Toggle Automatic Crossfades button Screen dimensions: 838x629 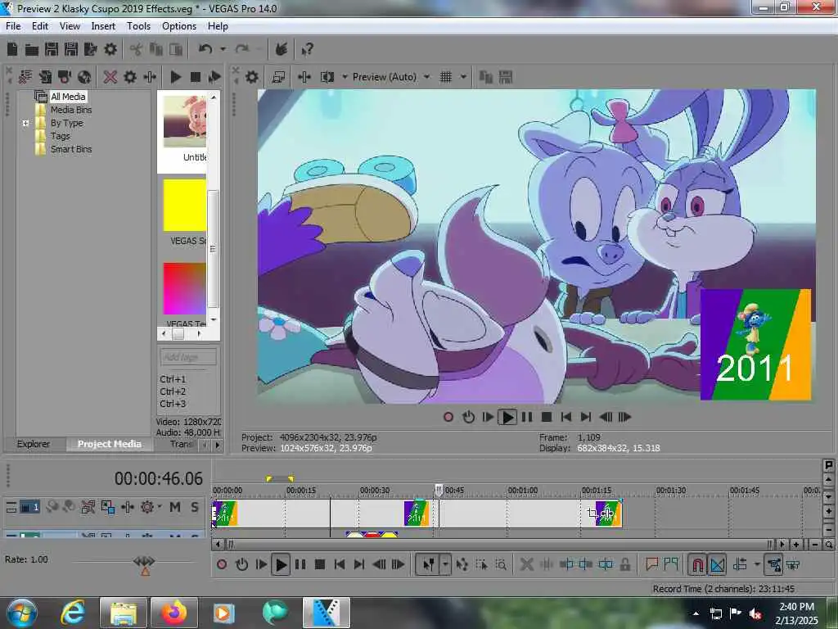pos(717,564)
